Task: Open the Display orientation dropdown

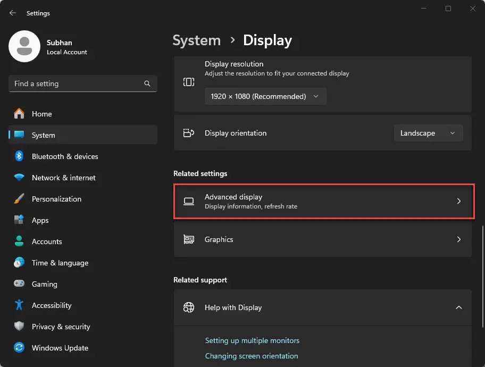Action: [x=428, y=133]
